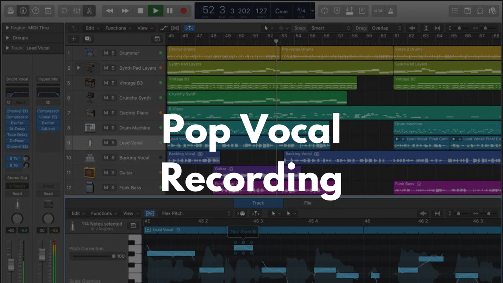The image size is (503, 283).
Task: Open the Channel EQ plugin slot
Action: point(17,111)
